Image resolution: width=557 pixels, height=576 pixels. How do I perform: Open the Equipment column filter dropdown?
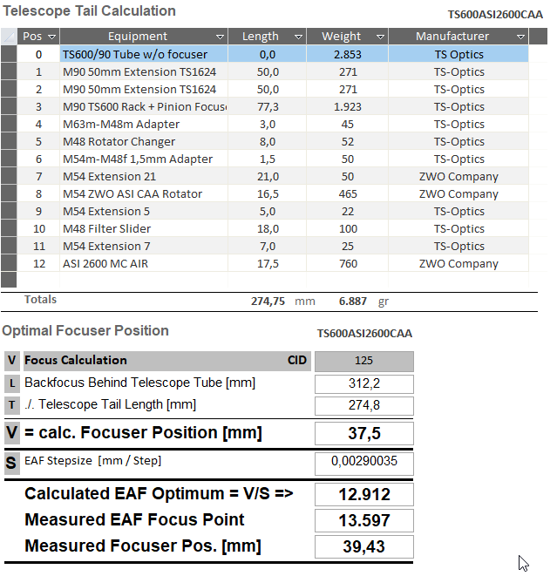(x=221, y=37)
